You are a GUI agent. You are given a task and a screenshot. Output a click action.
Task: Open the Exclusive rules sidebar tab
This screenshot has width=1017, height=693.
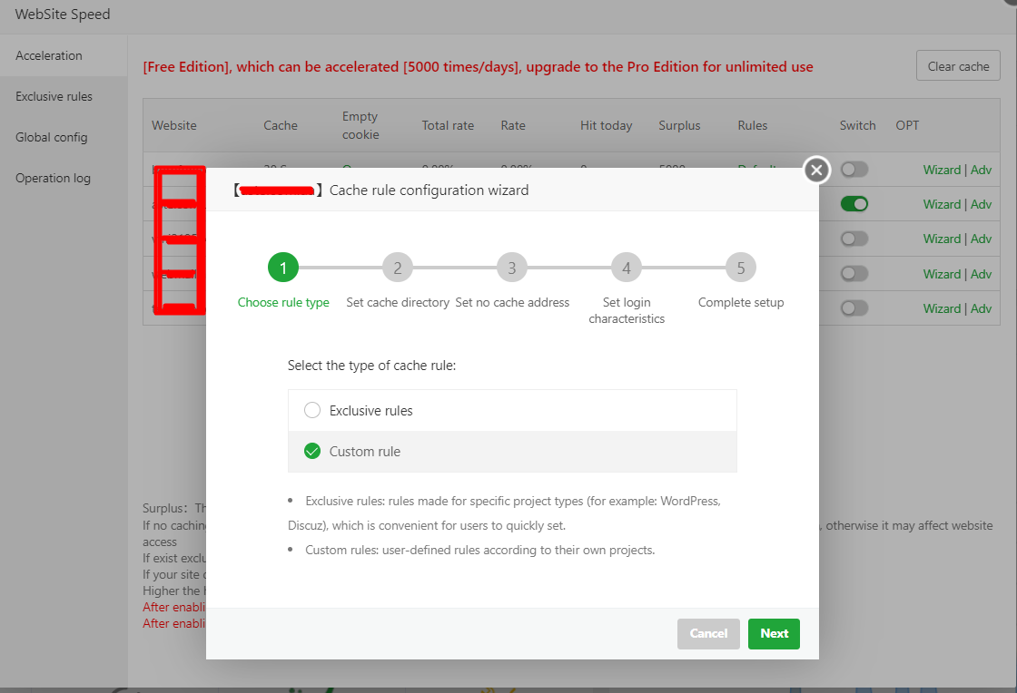point(54,96)
